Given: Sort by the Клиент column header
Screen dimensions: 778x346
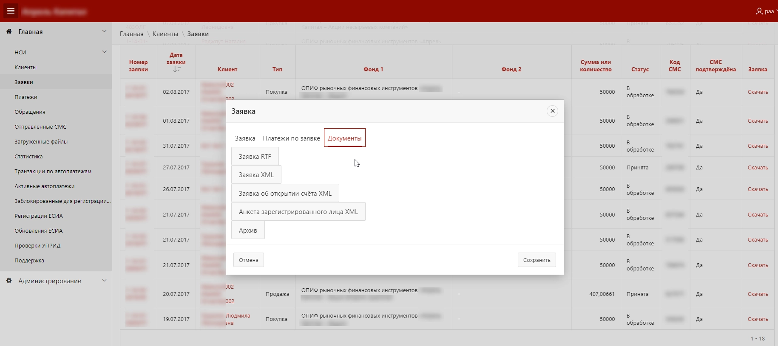Looking at the screenshot, I should [227, 69].
